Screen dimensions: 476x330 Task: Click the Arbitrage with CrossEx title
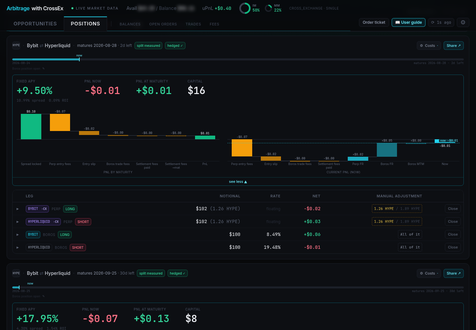pyautogui.click(x=35, y=8)
